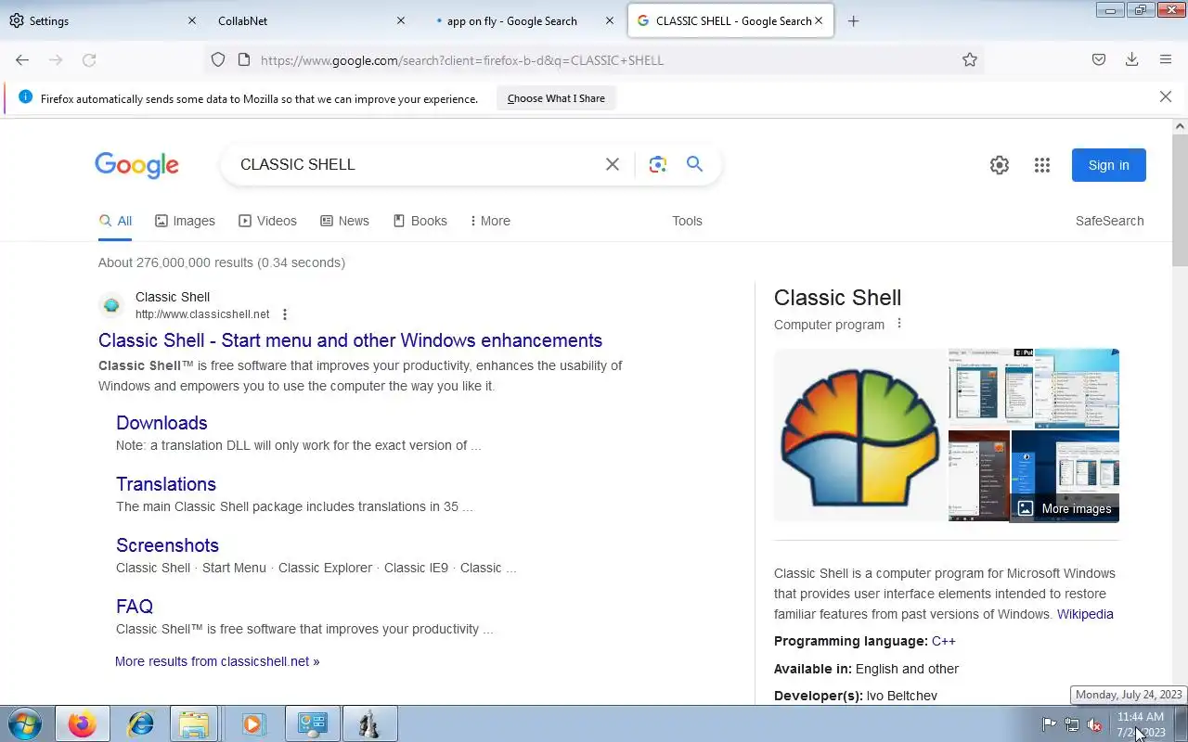This screenshot has width=1188, height=742.
Task: Open the tracking protection shield icon
Action: point(218,59)
